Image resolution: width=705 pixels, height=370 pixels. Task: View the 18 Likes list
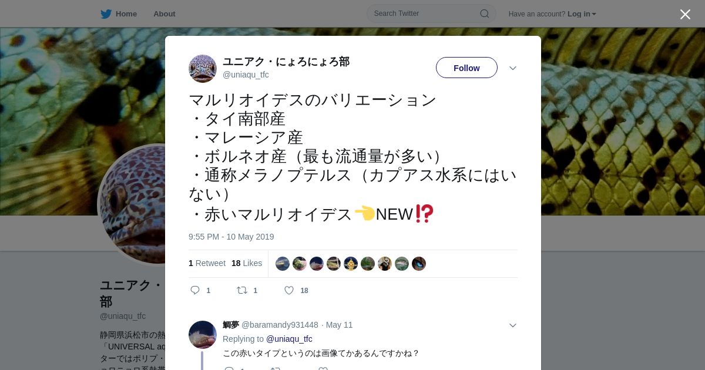pos(247,263)
